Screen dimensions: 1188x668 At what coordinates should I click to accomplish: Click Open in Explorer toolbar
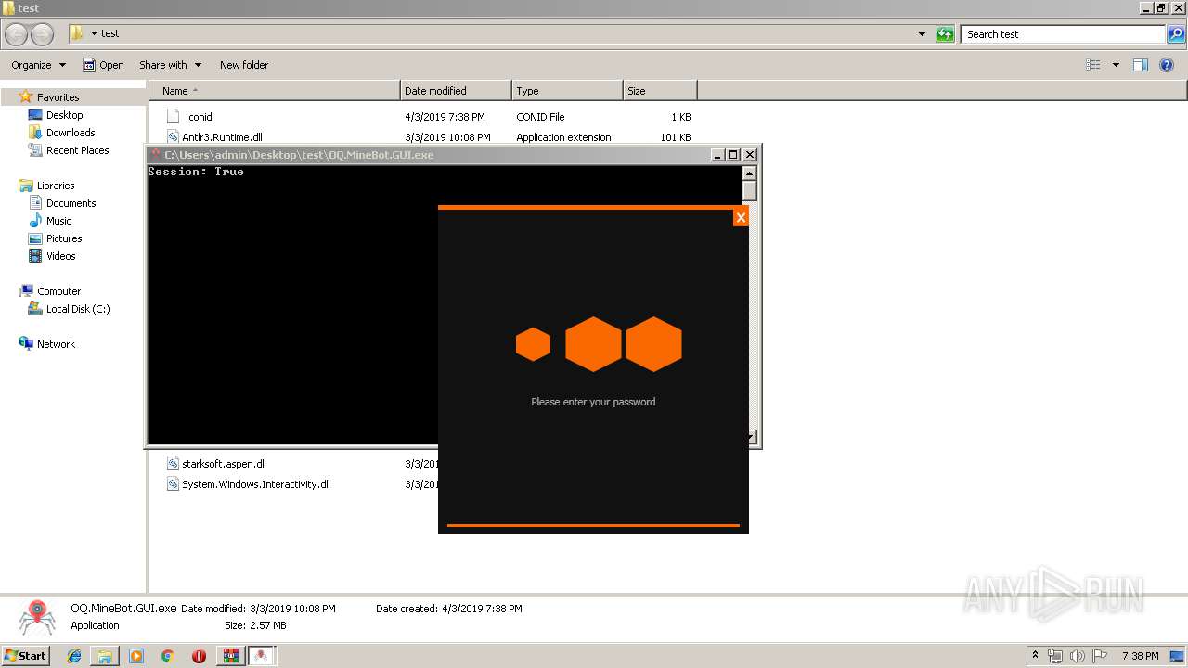click(x=103, y=65)
